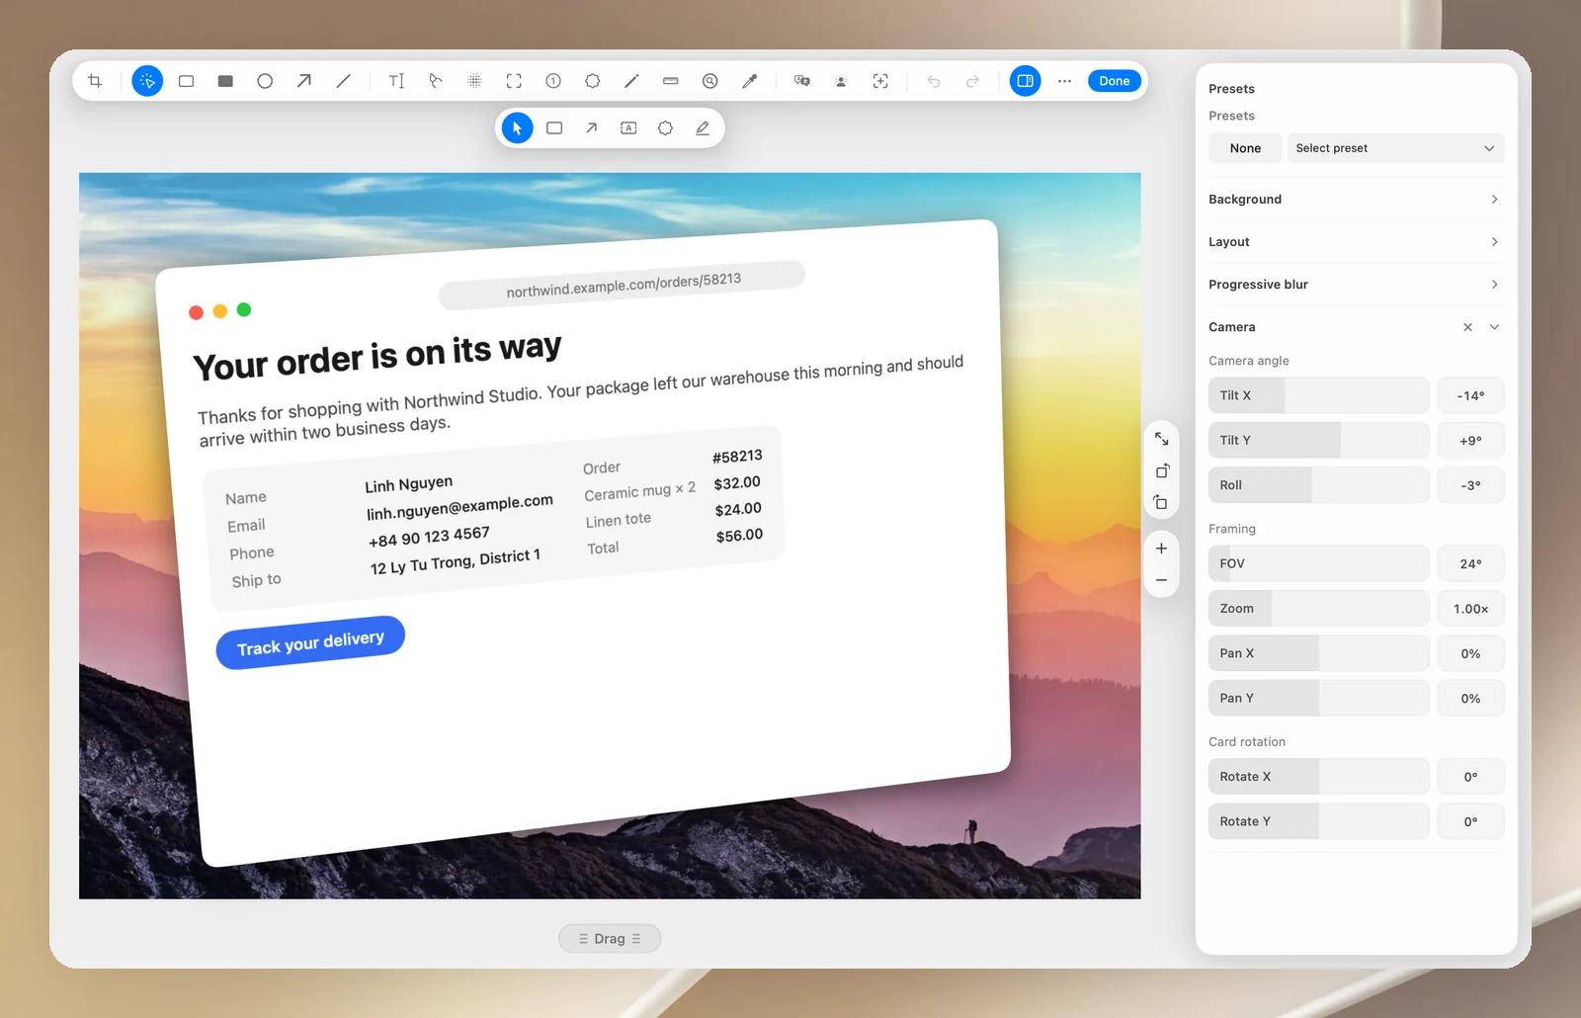Viewport: 1581px width, 1018px height.
Task: Open the translate text tool
Action: coord(802,81)
